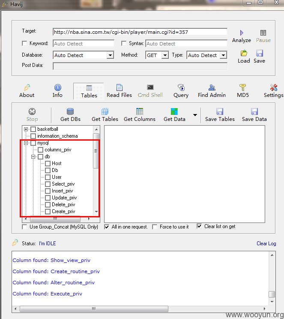This screenshot has height=319, width=284.
Task: Enable Force to use it checkbox
Action: point(155,227)
